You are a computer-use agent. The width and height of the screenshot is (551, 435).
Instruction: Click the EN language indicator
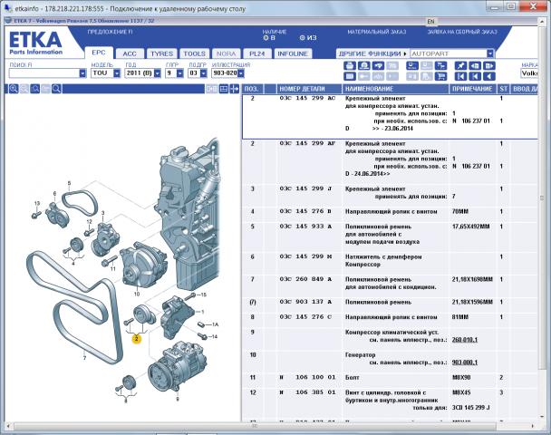point(430,22)
